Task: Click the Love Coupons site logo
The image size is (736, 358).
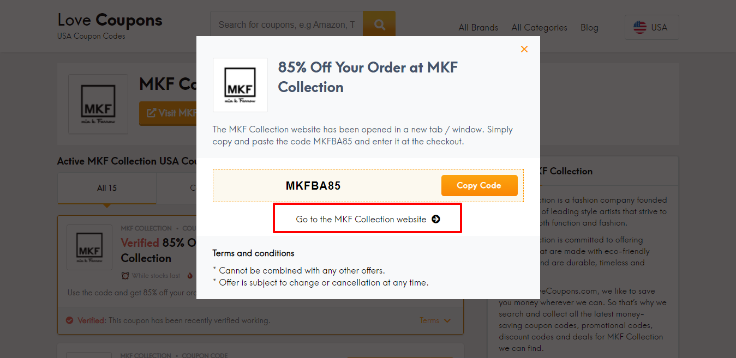Action: (109, 20)
